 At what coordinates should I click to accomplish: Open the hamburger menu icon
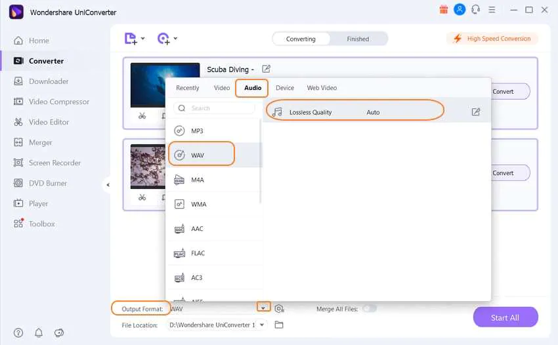click(x=492, y=10)
